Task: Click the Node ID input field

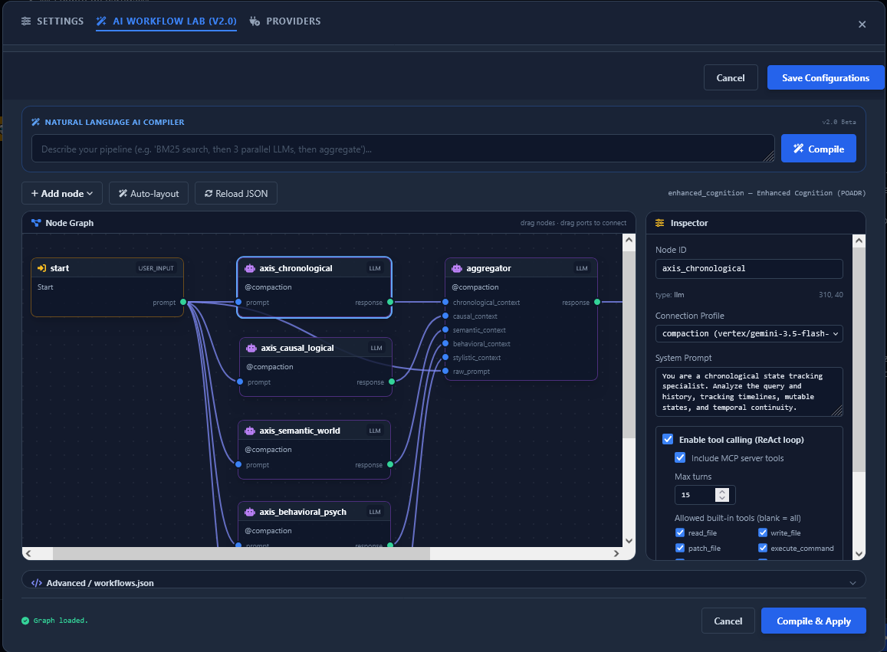Action: [x=749, y=269]
